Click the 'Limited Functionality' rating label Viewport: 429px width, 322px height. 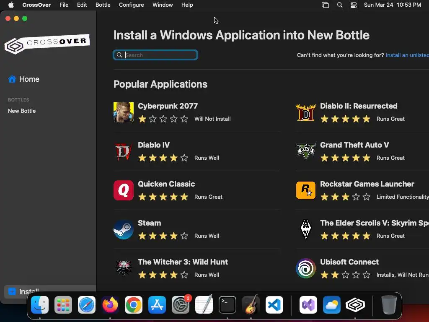tap(403, 197)
